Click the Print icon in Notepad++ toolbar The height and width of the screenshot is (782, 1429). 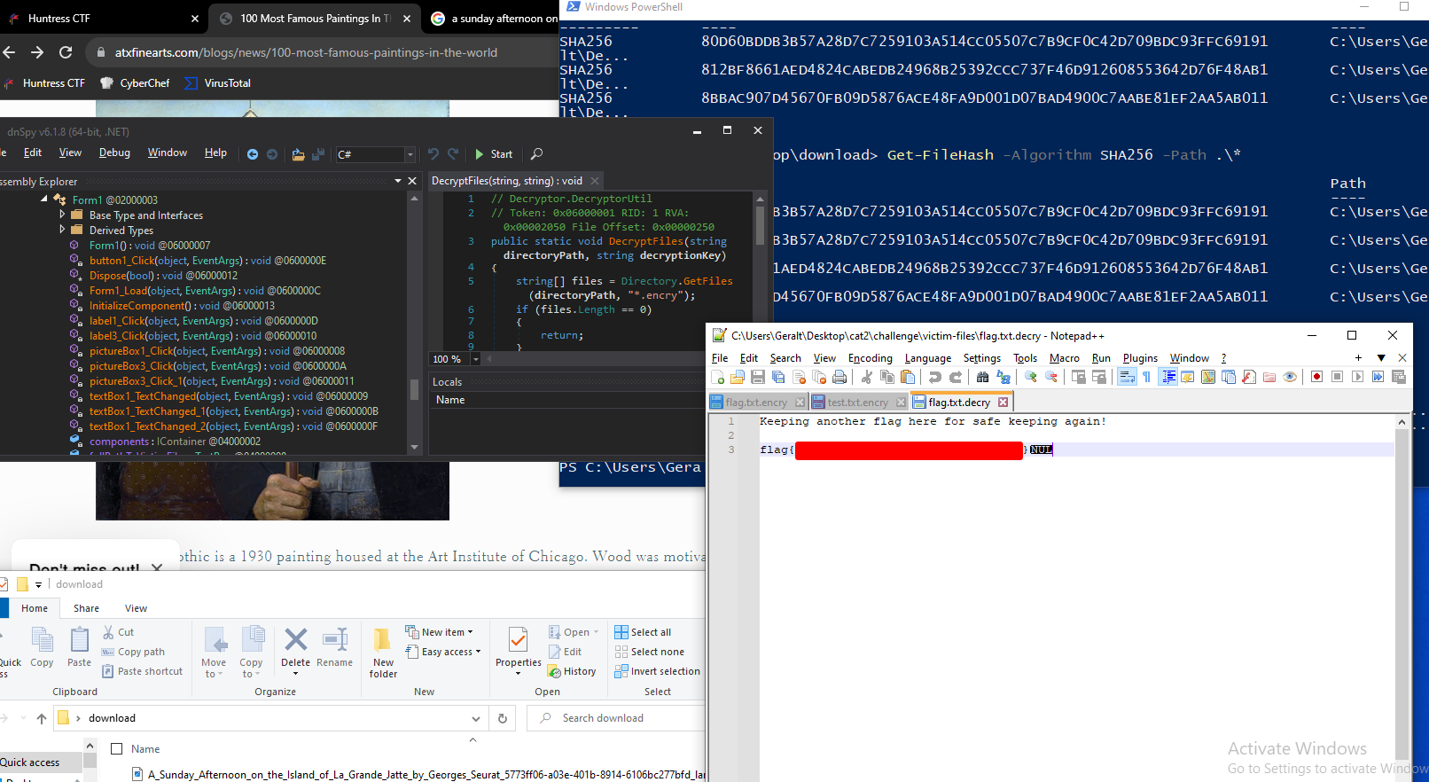coord(839,377)
